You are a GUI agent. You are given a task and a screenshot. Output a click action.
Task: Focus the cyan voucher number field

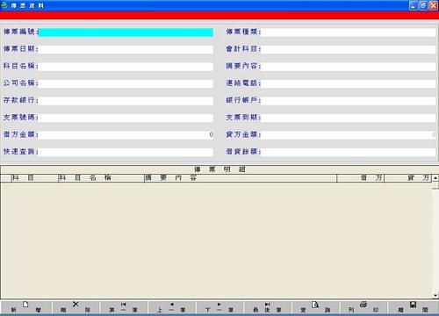pyautogui.click(x=126, y=32)
